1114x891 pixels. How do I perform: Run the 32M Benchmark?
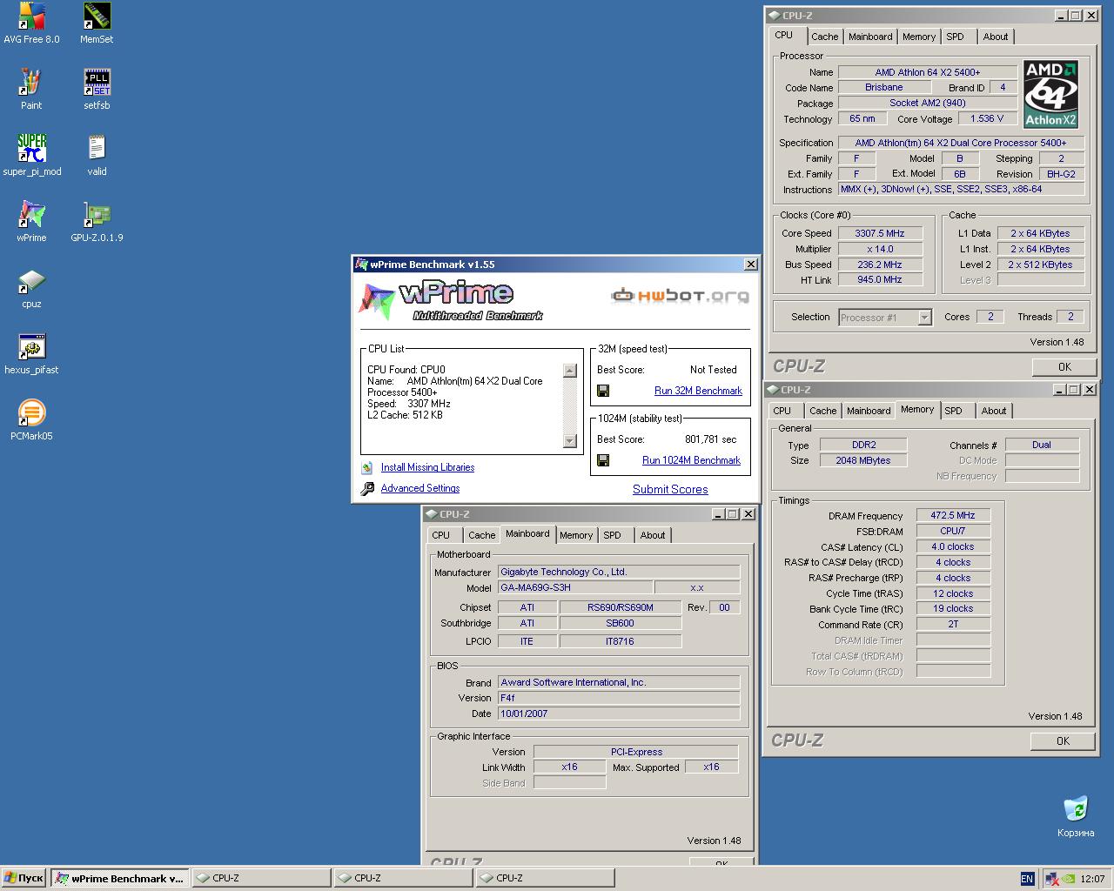[698, 391]
